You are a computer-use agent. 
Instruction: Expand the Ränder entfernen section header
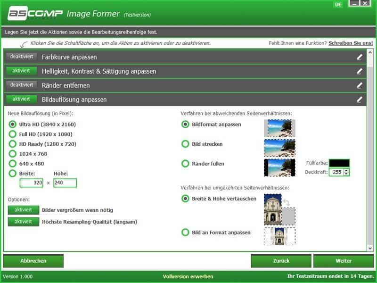(x=188, y=85)
